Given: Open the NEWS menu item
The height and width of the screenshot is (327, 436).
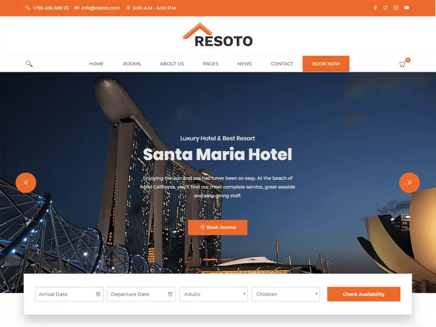Looking at the screenshot, I should click(245, 64).
